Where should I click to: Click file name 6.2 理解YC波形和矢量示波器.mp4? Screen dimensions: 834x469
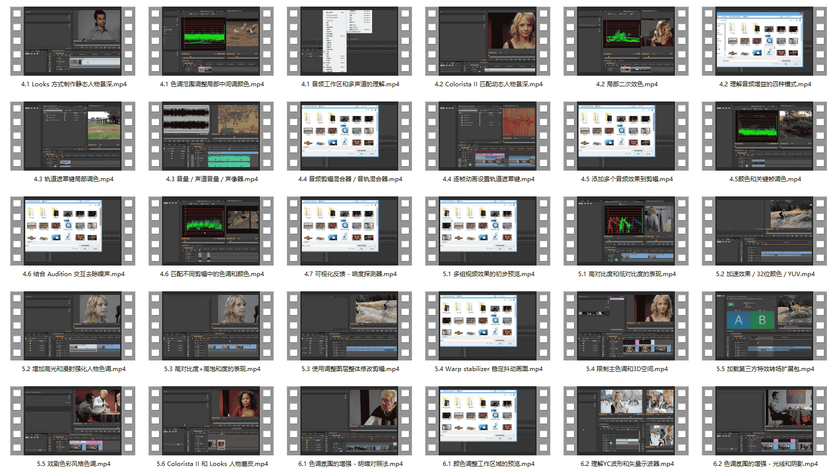coord(627,464)
